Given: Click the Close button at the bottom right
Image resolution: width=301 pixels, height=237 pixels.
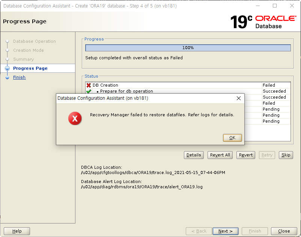Looking at the screenshot, I should click(284, 231).
